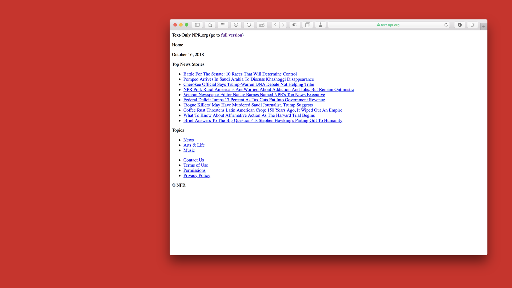Reload the text.npr.org page
Viewport: 512px width, 288px height.
click(x=446, y=25)
